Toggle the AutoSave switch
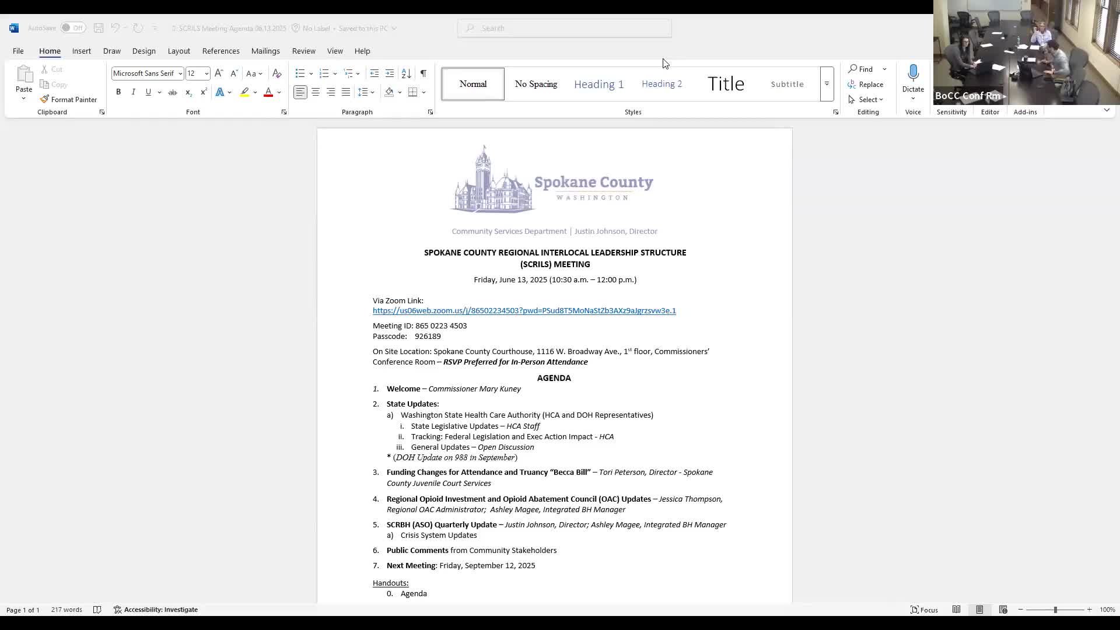1120x630 pixels. pos(72,28)
